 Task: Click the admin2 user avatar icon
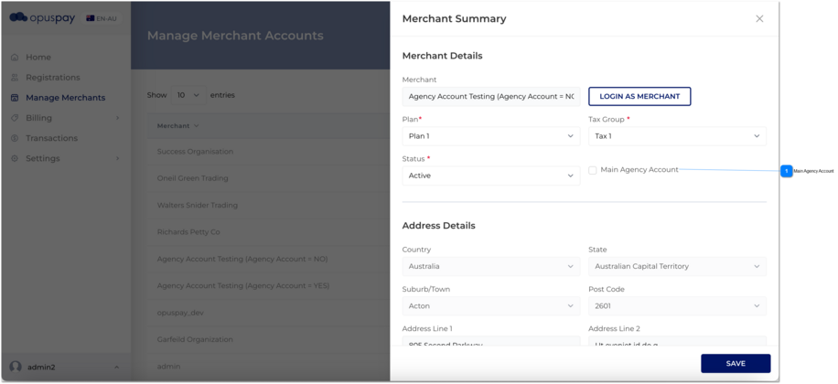pos(16,367)
